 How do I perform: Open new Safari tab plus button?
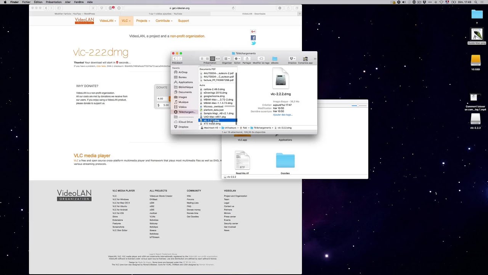pos(300,14)
